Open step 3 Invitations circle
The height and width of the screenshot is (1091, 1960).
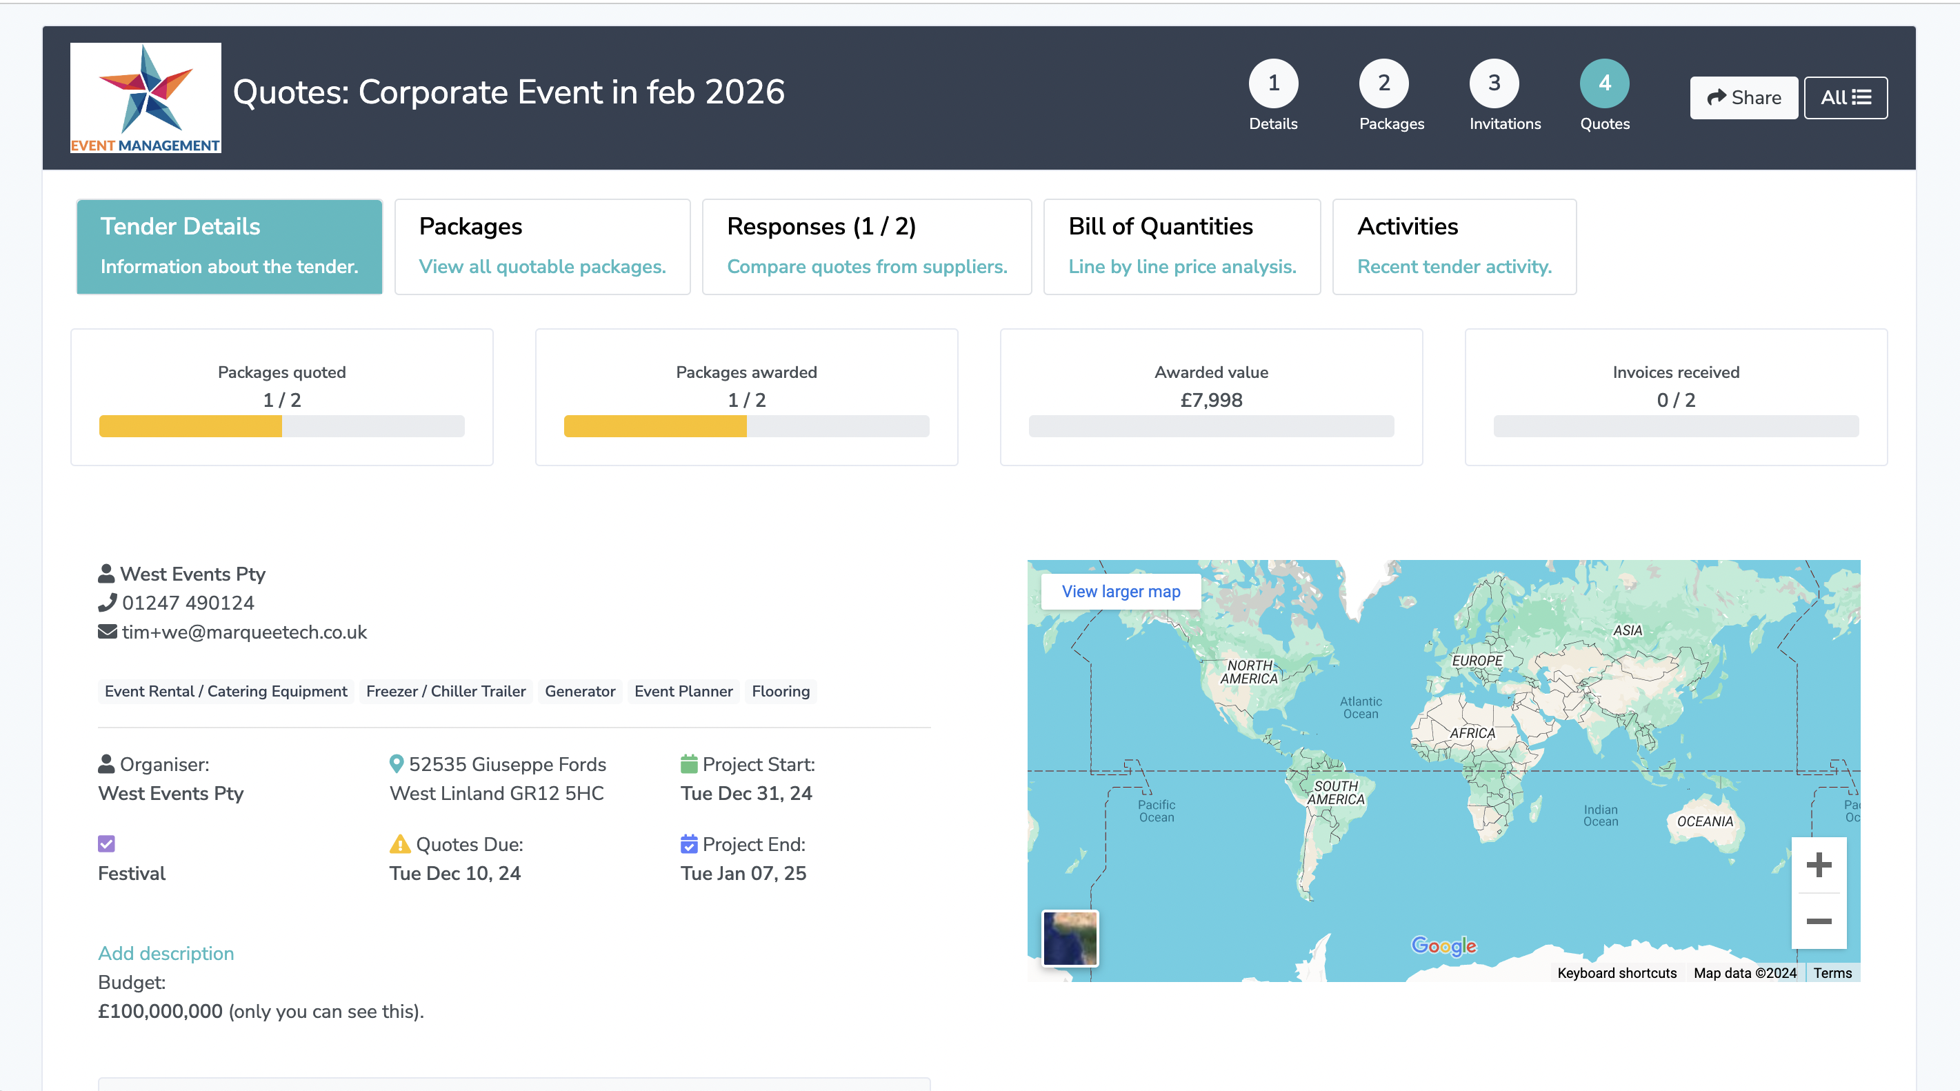1494,83
